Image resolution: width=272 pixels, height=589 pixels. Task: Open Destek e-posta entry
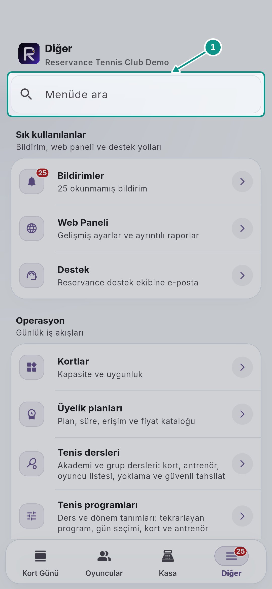136,275
